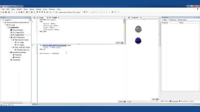Click the Paste toolbar icon

[22, 12]
